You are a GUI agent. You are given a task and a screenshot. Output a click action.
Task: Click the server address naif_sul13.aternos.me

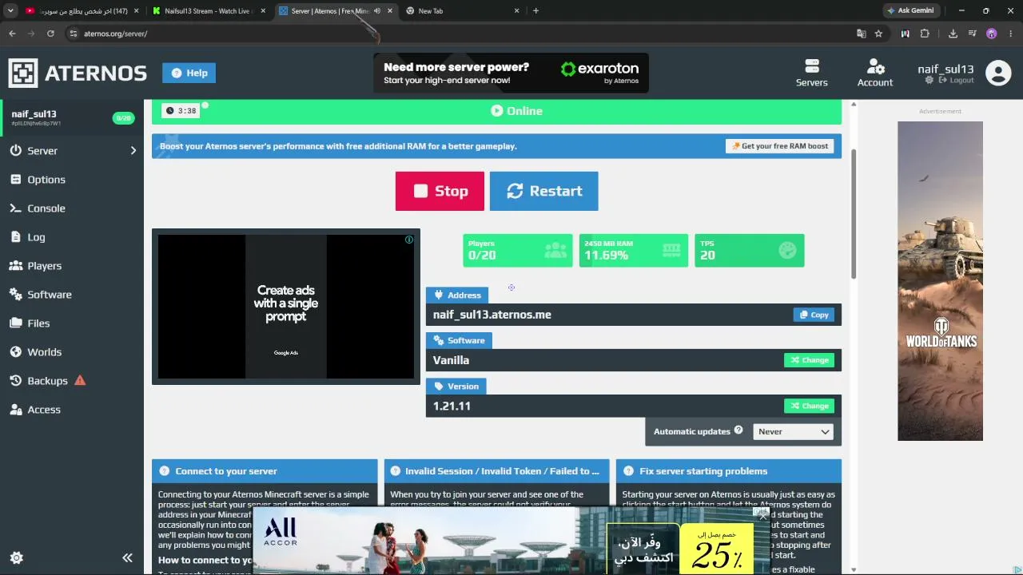point(492,315)
